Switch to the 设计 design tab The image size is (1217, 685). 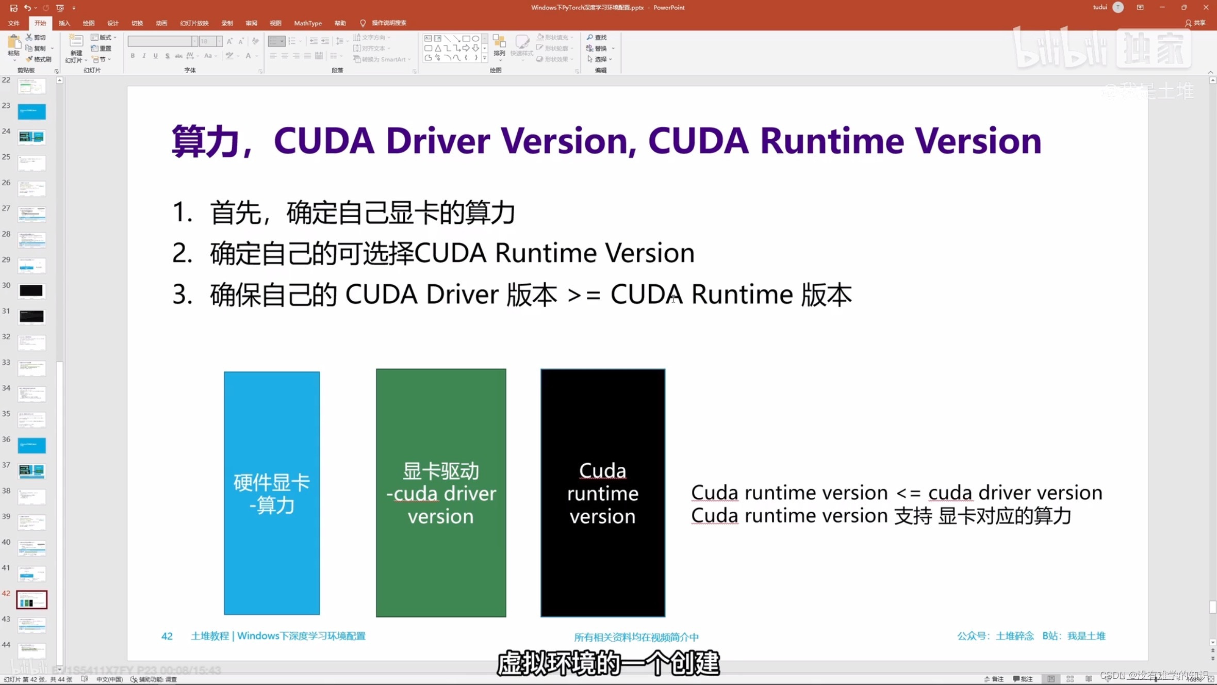click(113, 23)
